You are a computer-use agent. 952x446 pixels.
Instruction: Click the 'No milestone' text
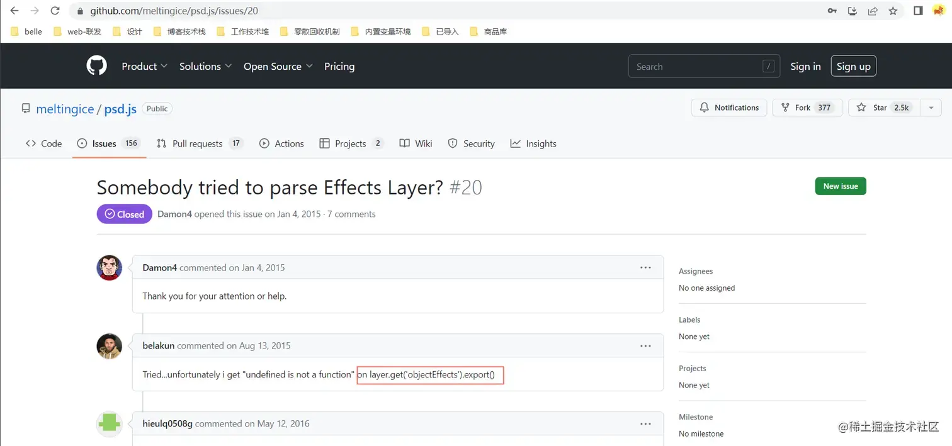point(701,433)
